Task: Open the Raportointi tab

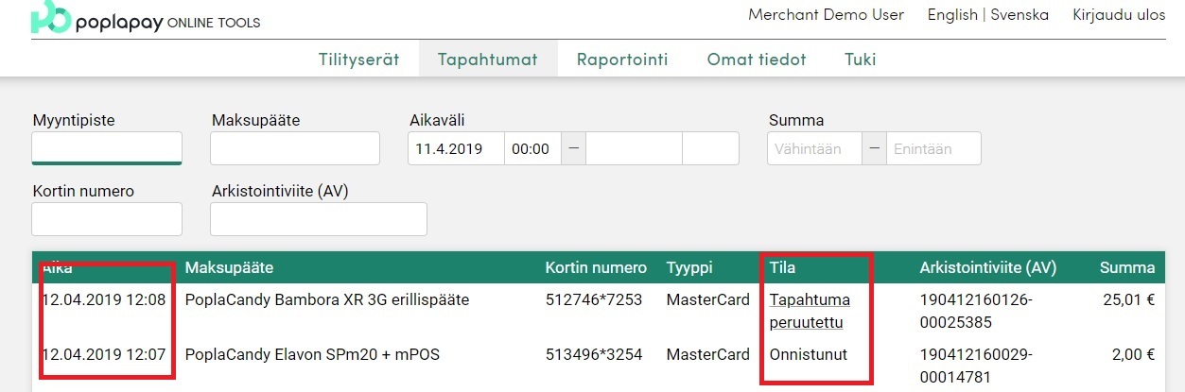Action: click(622, 60)
